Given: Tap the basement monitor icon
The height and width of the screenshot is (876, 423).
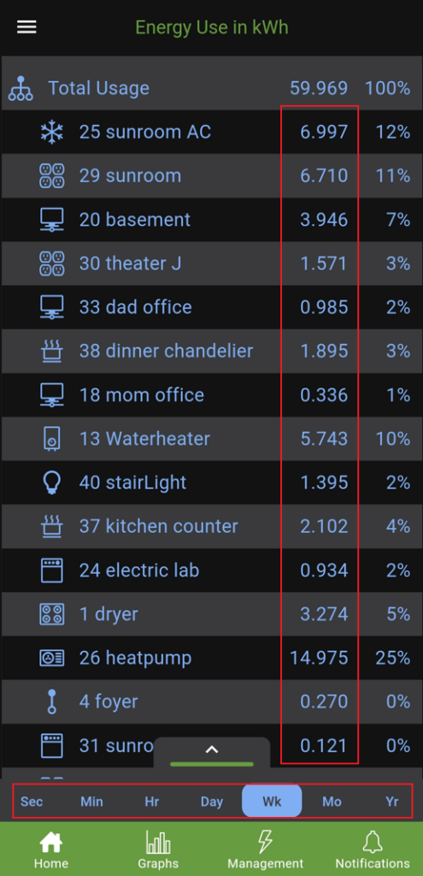Looking at the screenshot, I should coord(52,220).
